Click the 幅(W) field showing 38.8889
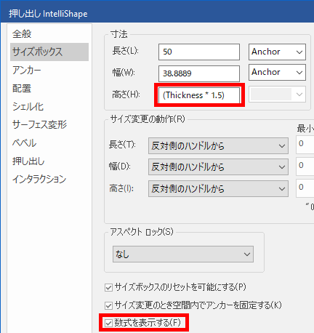The image size is (314, 333). (199, 73)
